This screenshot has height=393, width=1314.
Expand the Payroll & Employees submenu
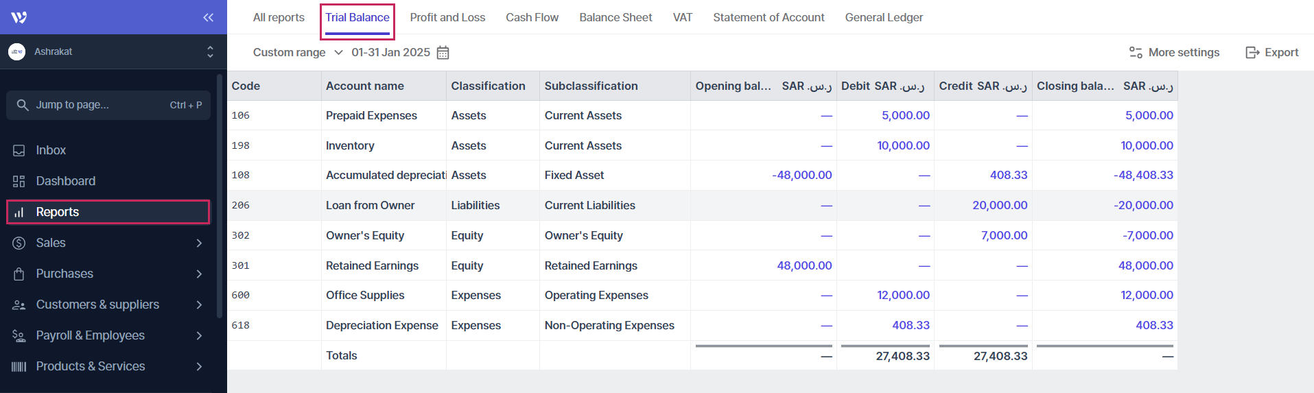(x=199, y=335)
